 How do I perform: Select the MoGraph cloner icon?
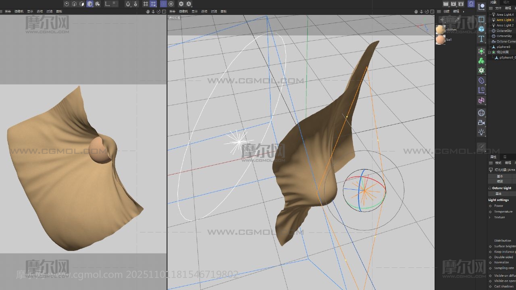point(481,61)
